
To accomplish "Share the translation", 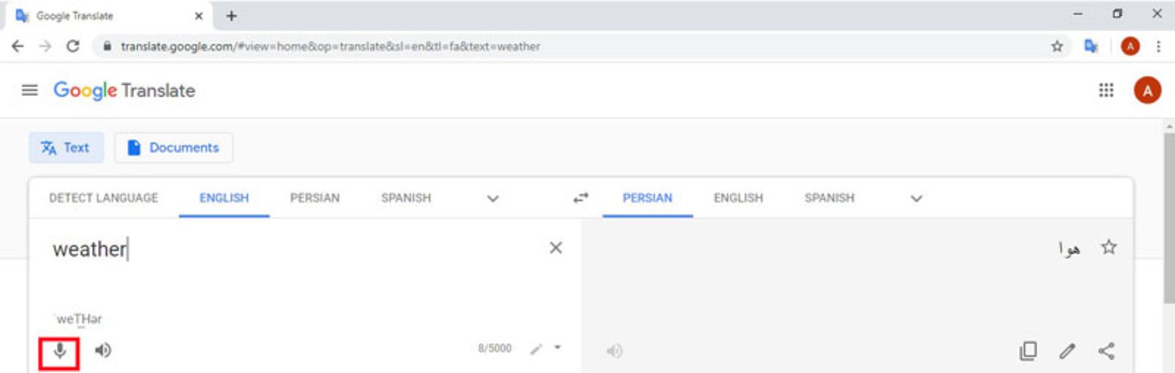I will [1106, 350].
